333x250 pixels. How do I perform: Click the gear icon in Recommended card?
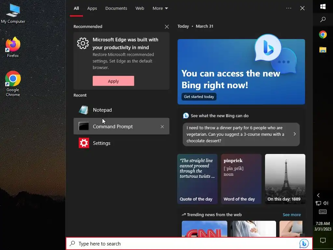pos(83,43)
